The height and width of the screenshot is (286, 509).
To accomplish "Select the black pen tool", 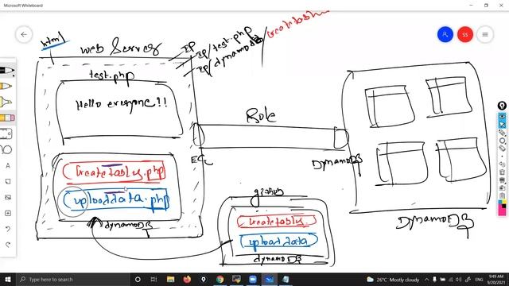I will pos(7,71).
